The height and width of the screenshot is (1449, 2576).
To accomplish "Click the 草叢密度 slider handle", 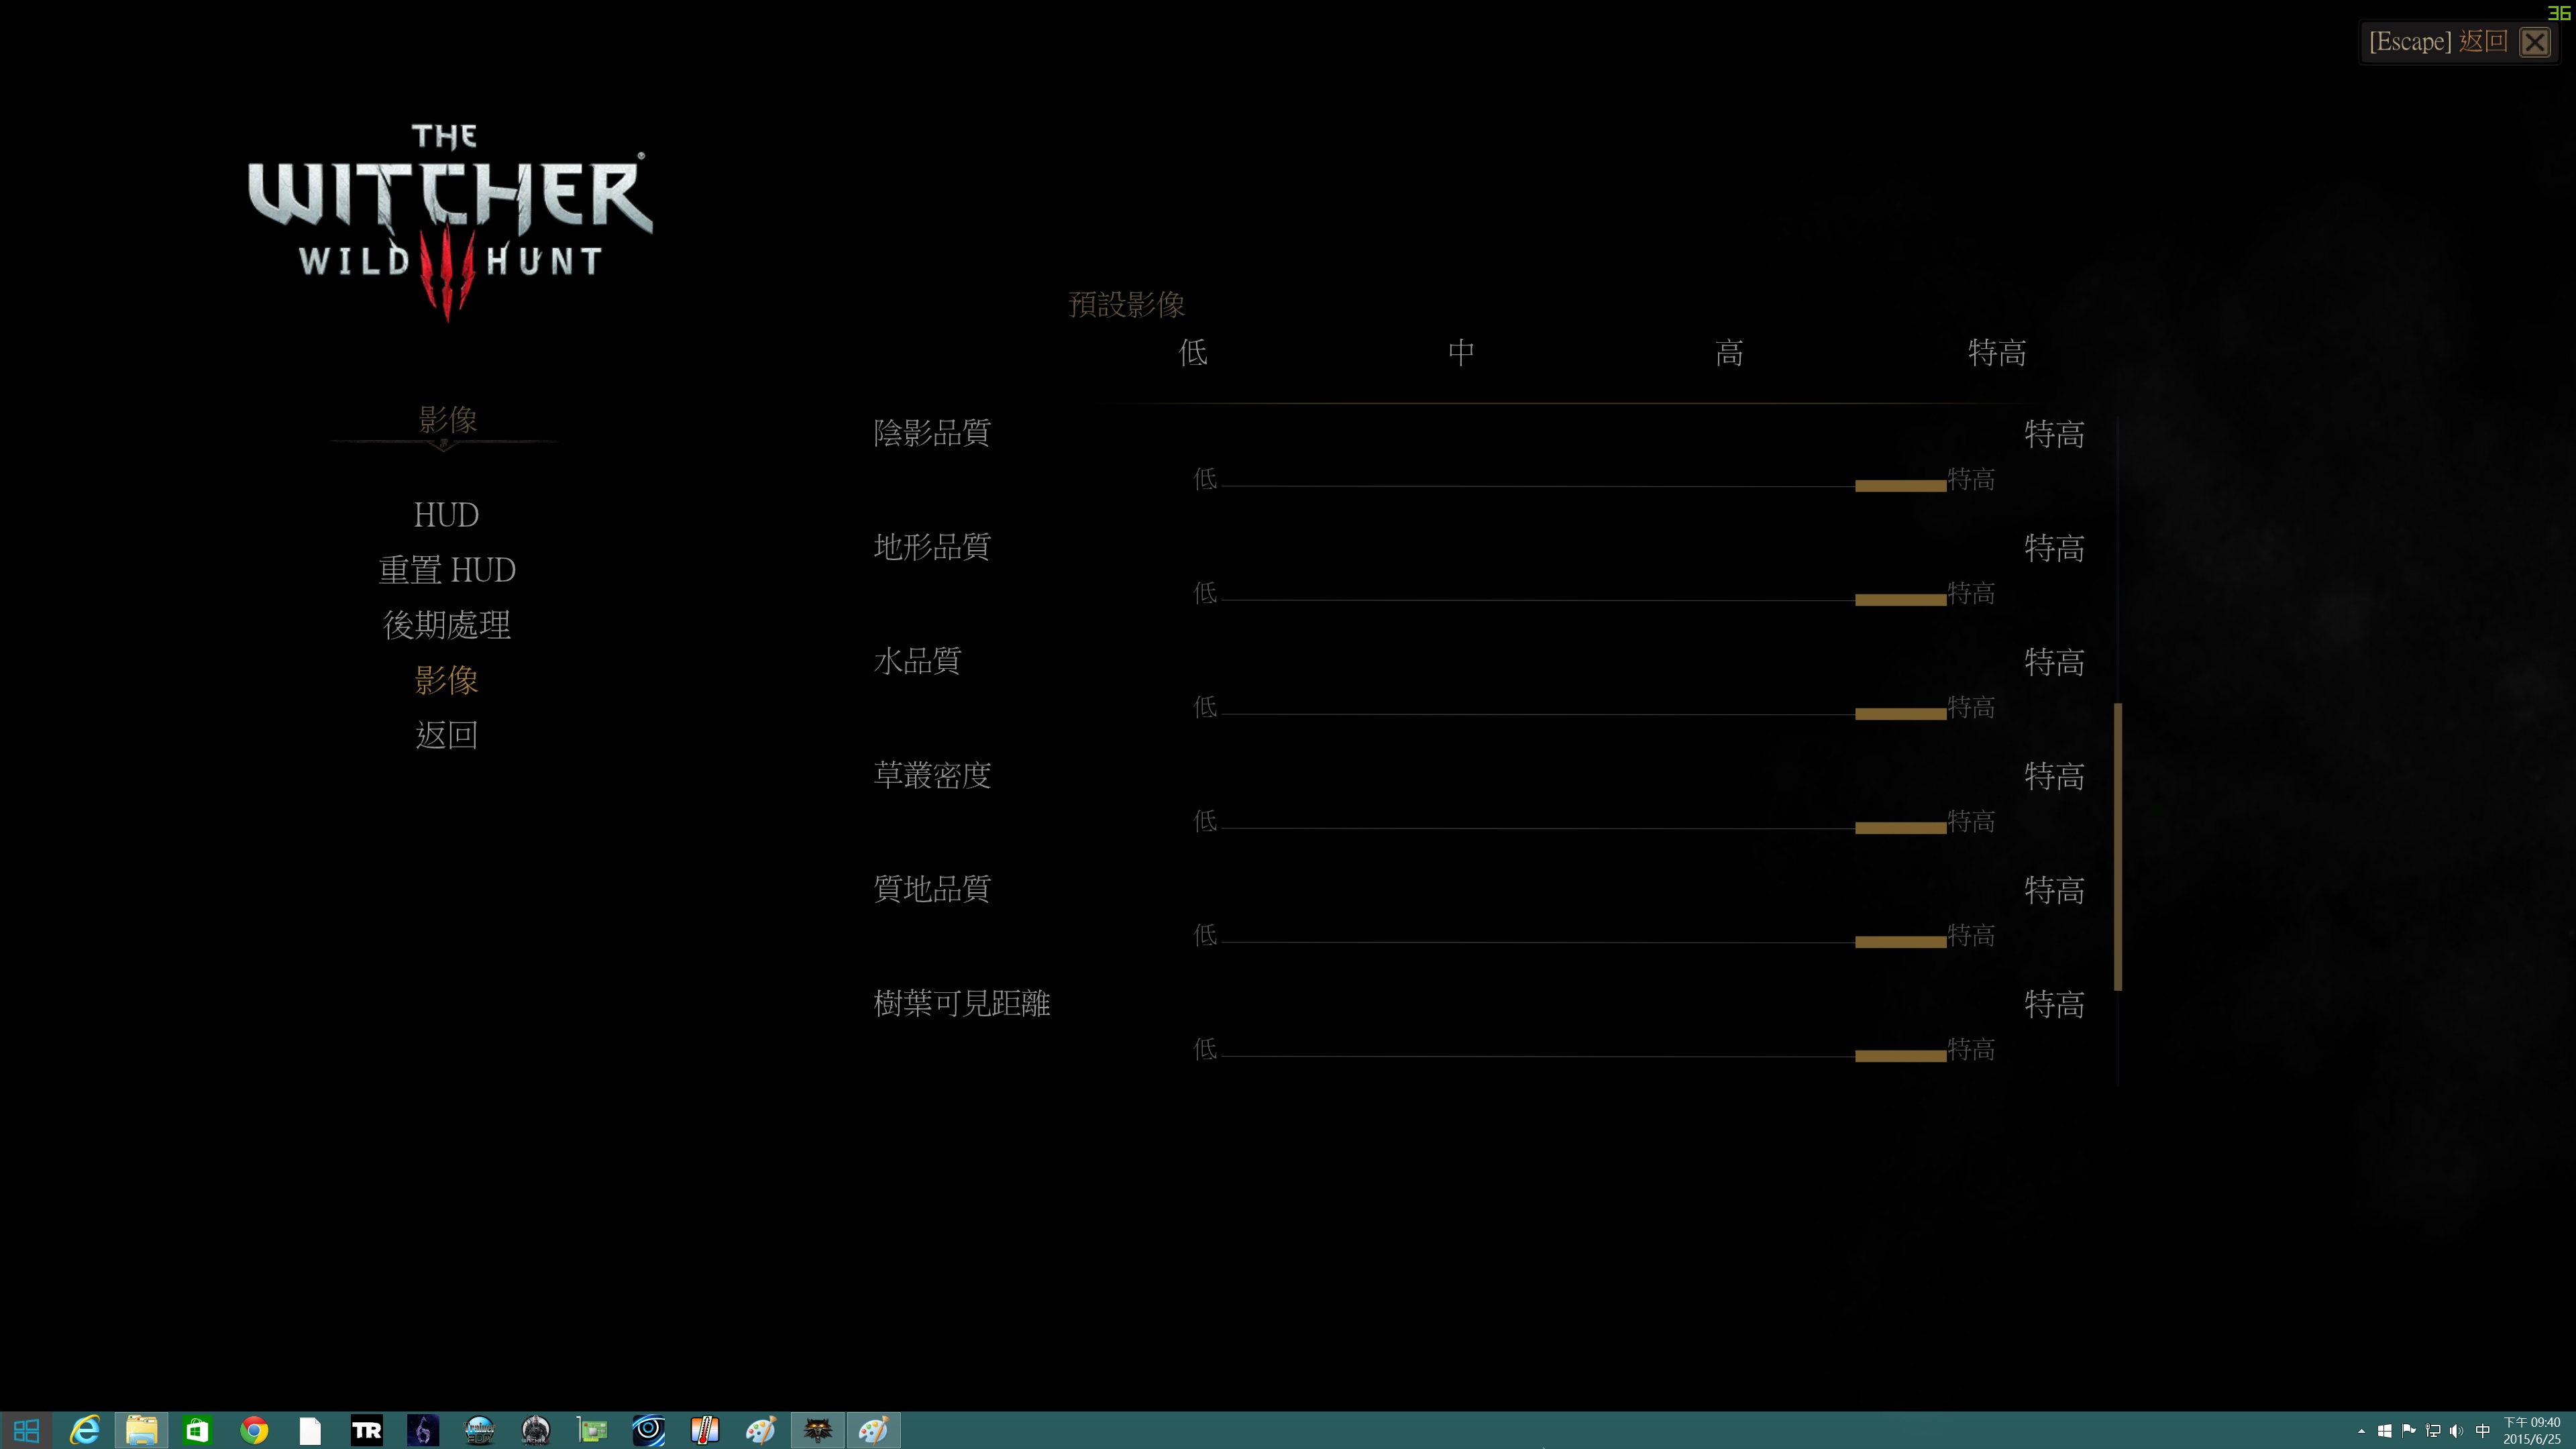I will (1900, 827).
